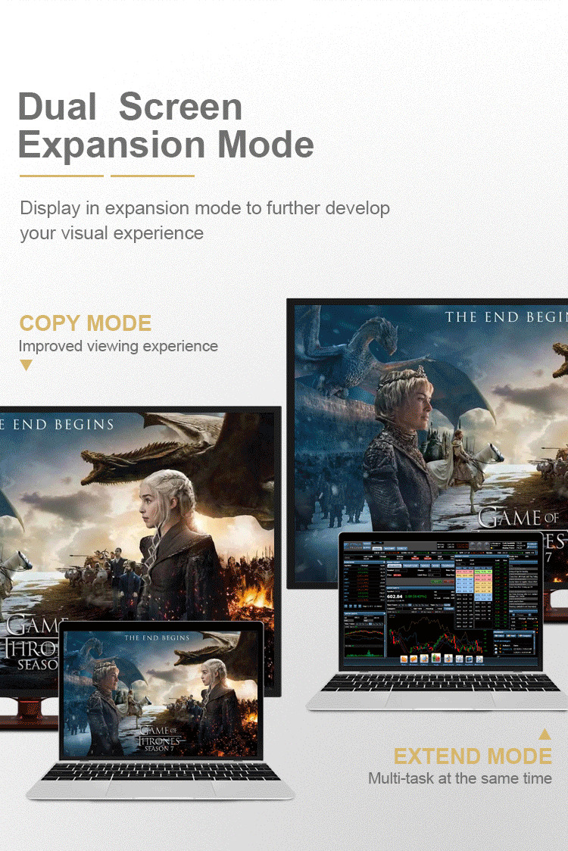The height and width of the screenshot is (851, 568).
Task: Click "THE END BEGINS" on the copy-mode laptop screen
Action: pyautogui.click(x=157, y=637)
